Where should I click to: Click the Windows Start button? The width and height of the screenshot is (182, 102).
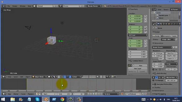pos(3,99)
